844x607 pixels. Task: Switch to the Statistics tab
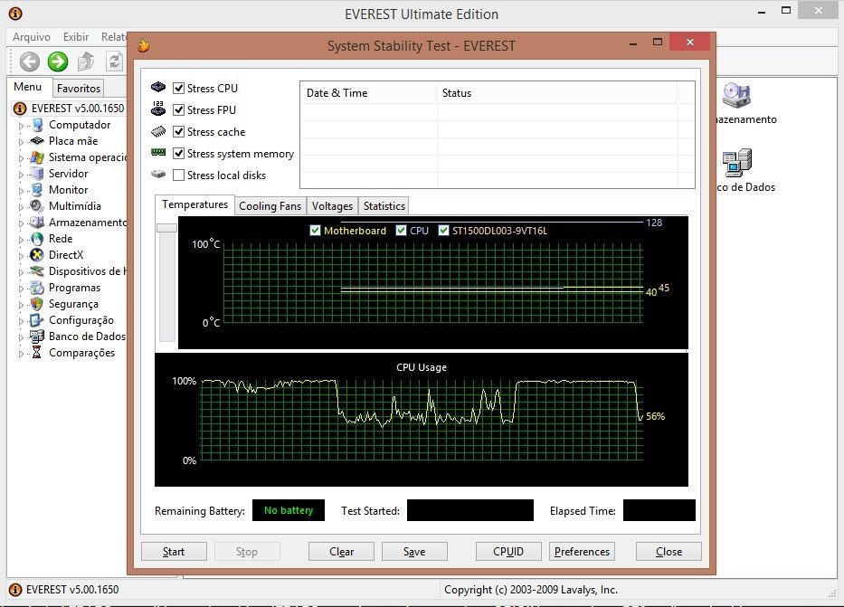click(384, 206)
